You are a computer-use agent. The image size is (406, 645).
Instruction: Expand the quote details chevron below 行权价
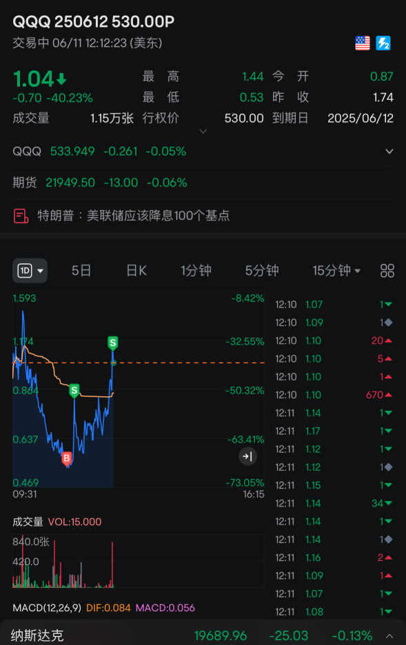[203, 131]
